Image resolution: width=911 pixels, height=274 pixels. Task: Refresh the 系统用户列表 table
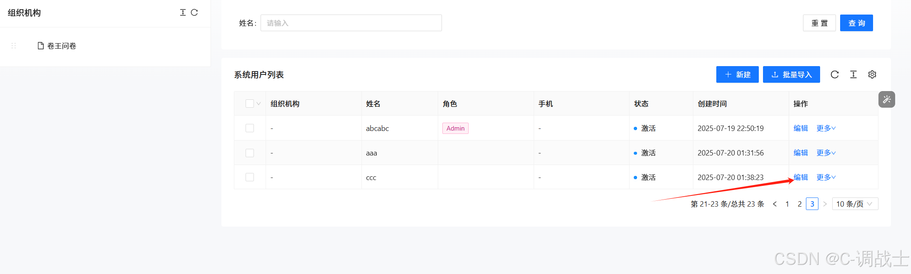pos(835,74)
